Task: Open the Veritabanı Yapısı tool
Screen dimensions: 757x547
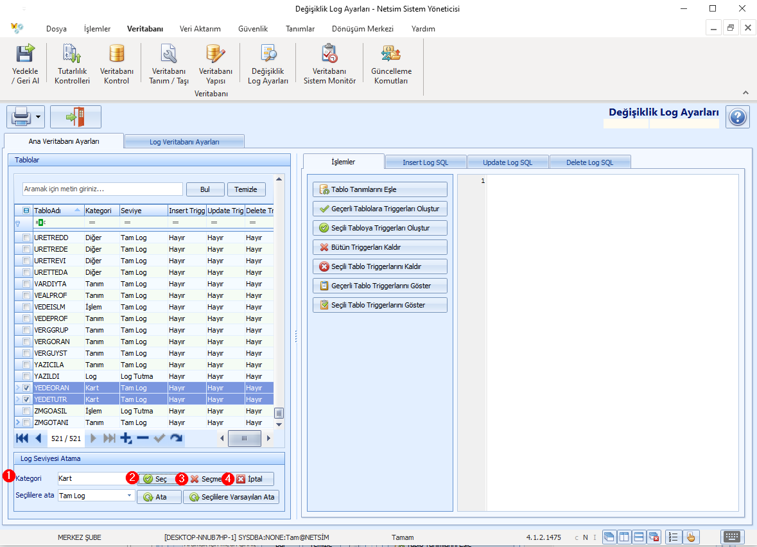Action: (215, 64)
